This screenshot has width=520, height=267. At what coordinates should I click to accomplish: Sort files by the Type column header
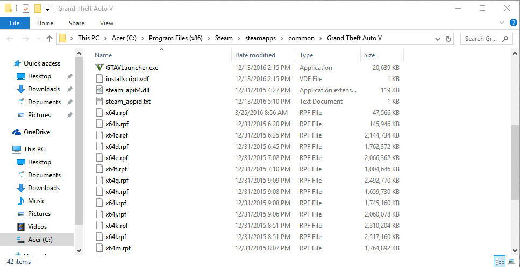329,55
